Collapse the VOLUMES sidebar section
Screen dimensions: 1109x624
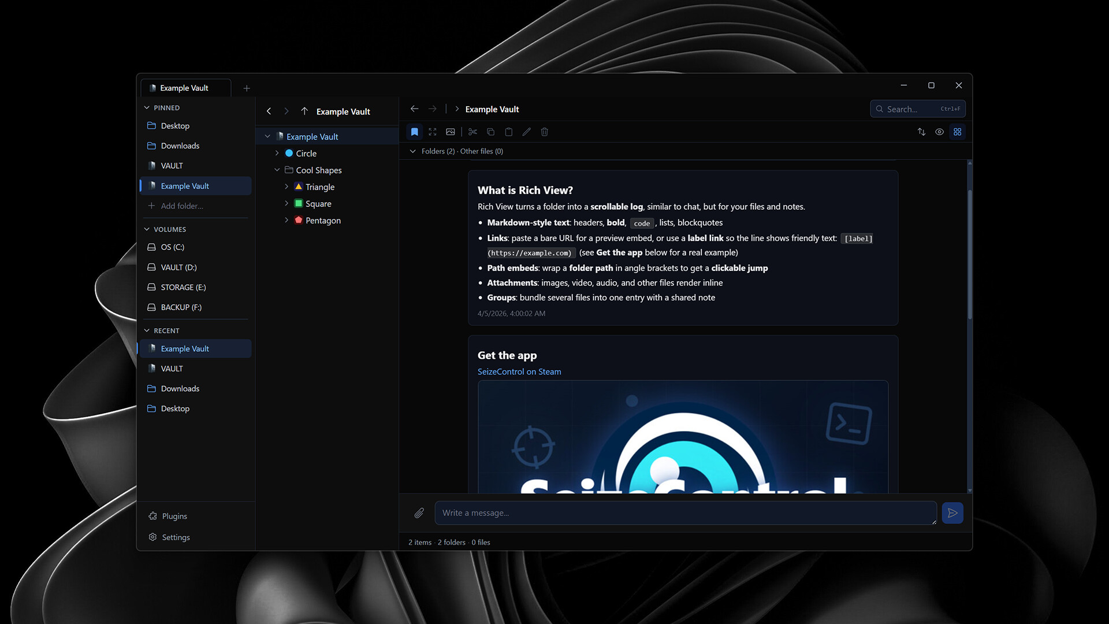click(147, 229)
